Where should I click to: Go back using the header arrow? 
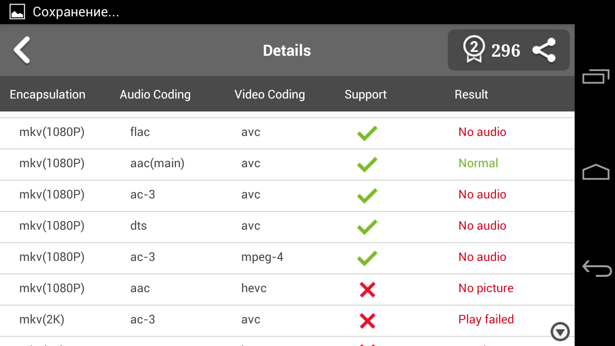pyautogui.click(x=22, y=50)
